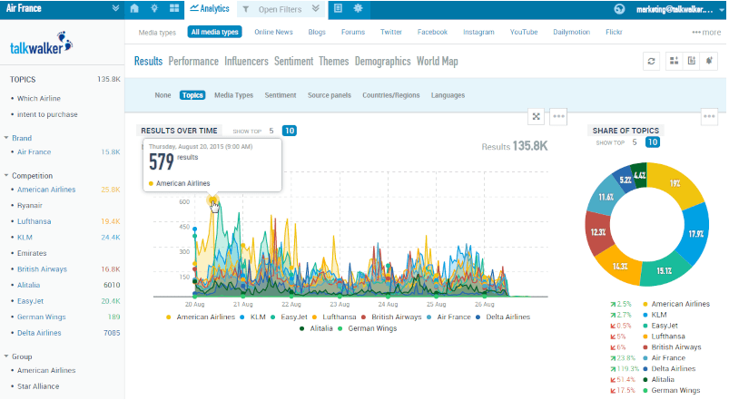Viewport: 729px width, 400px height.
Task: Expand the Air France project dropdown
Action: [x=116, y=9]
